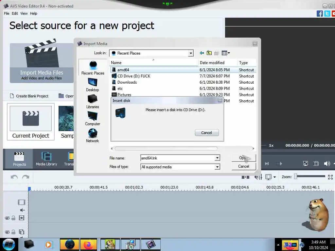Open the audio mixer icon
The width and height of the screenshot is (335, 251).
coord(258,177)
